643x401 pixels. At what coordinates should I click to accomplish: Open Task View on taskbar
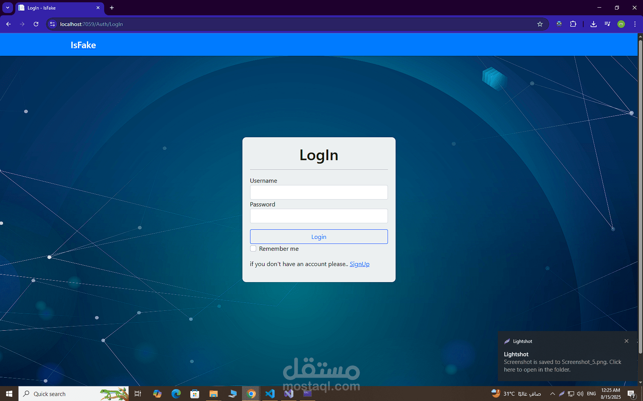[138, 394]
